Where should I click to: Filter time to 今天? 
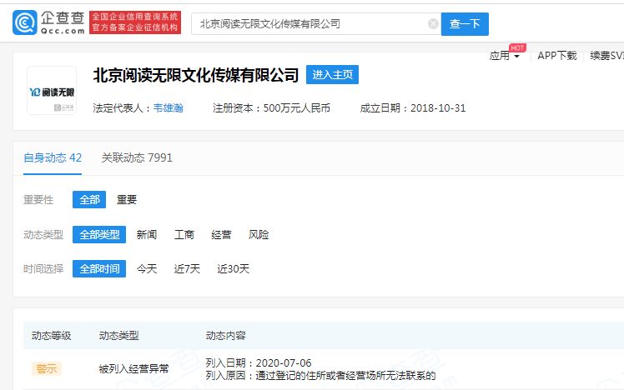pyautogui.click(x=147, y=268)
